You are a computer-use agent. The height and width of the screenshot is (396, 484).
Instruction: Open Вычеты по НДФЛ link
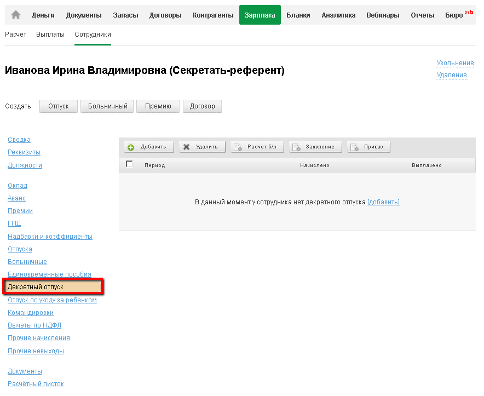pyautogui.click(x=34, y=325)
